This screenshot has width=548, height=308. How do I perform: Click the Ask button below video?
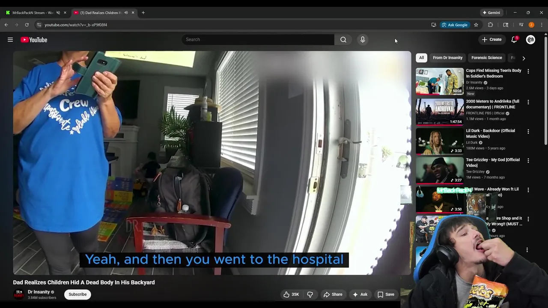tap(360, 294)
